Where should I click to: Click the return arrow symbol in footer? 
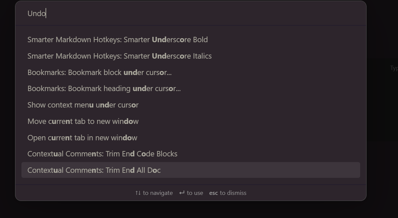coord(181,193)
